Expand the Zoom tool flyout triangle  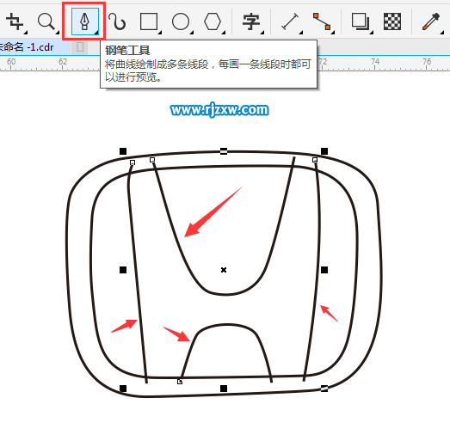(57, 33)
